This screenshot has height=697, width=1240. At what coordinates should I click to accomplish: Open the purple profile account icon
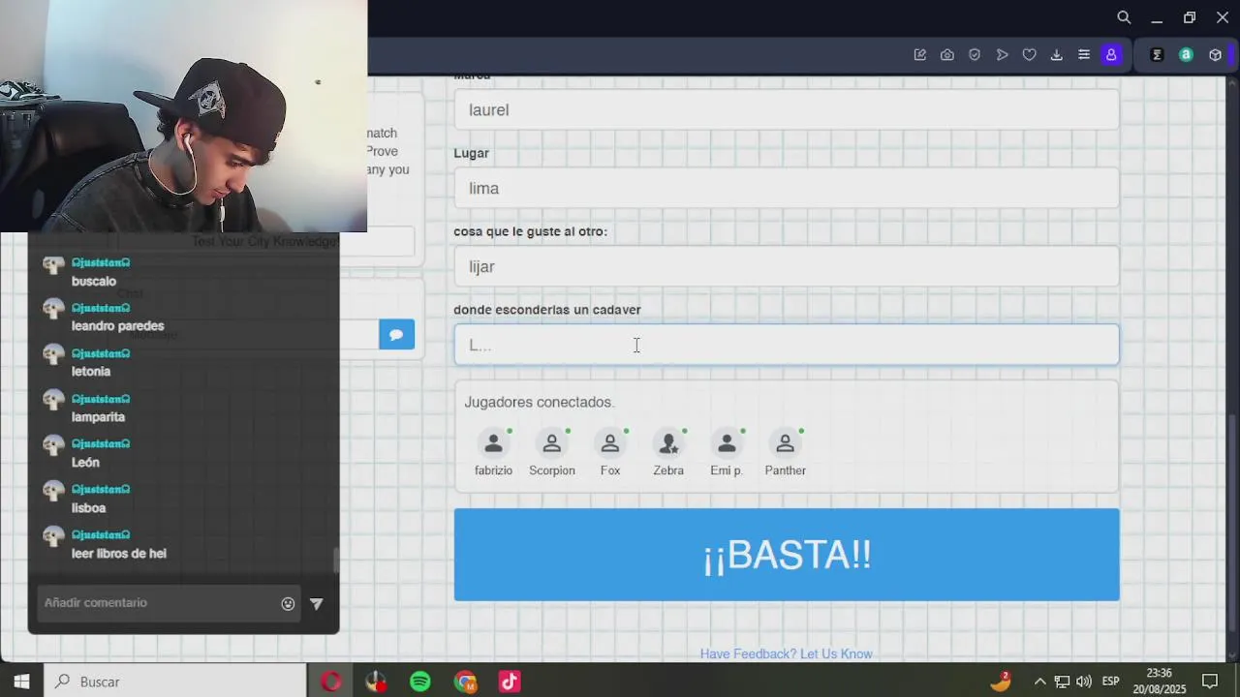(x=1111, y=55)
